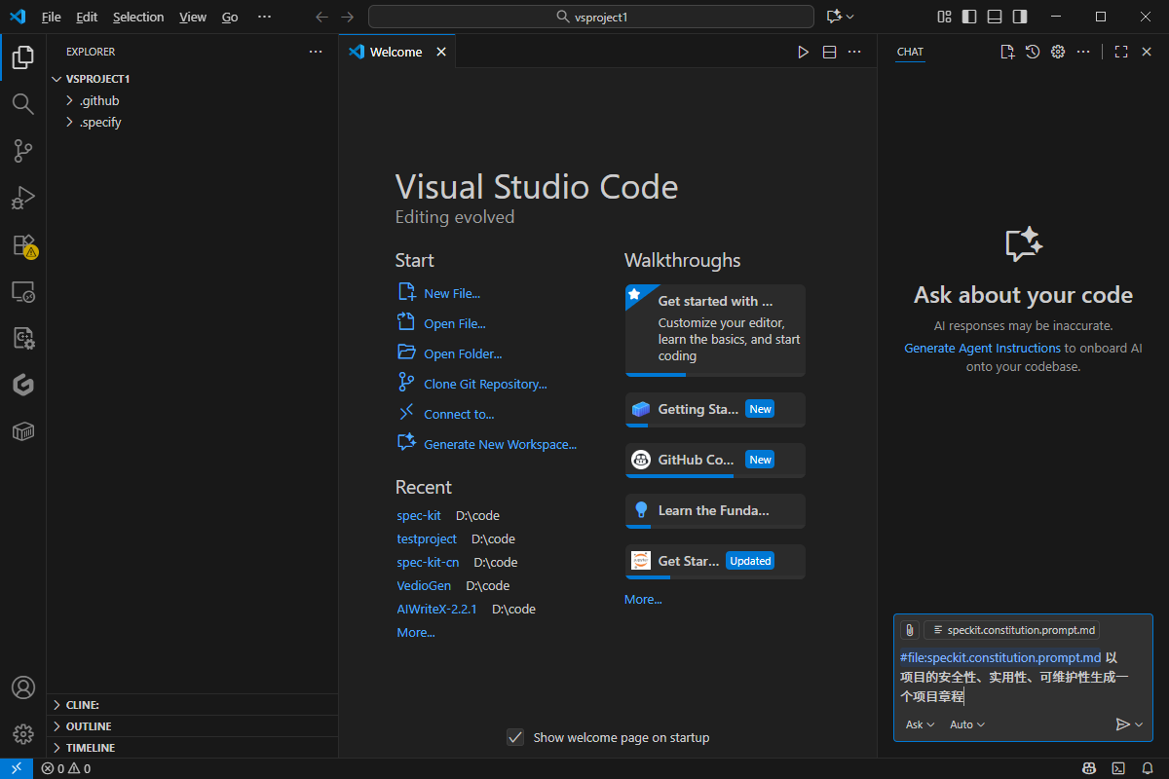
Task: Open the Source Control view
Action: point(22,151)
